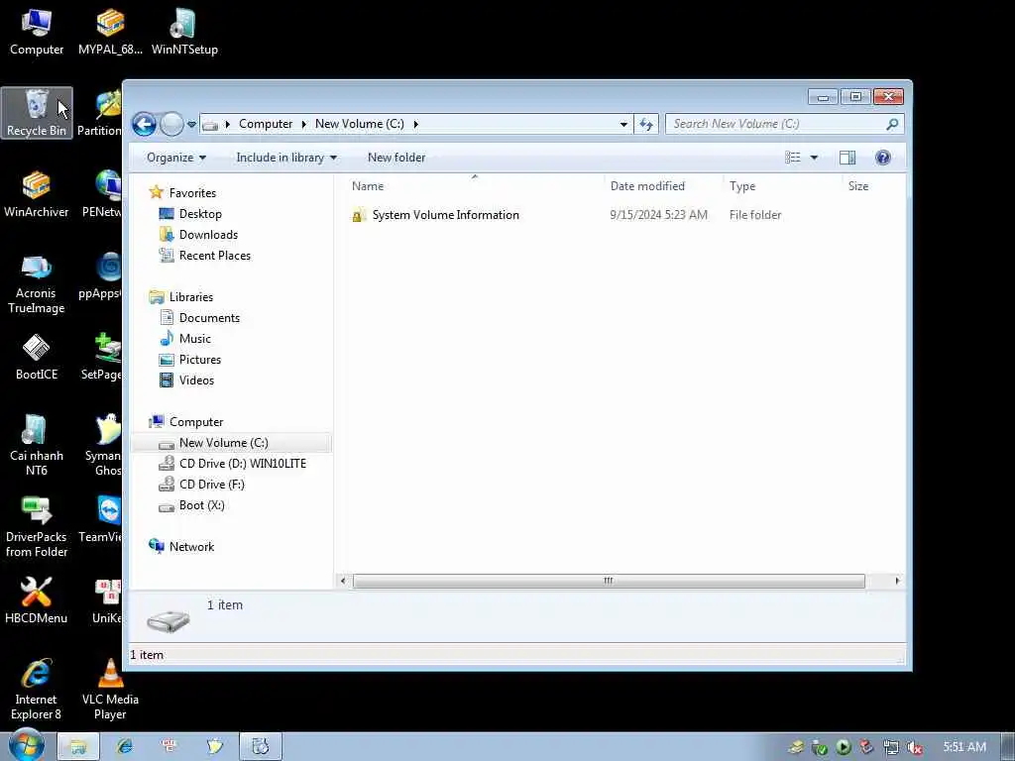
Task: Launch the WinNTSetup desktop icon
Action: click(184, 31)
